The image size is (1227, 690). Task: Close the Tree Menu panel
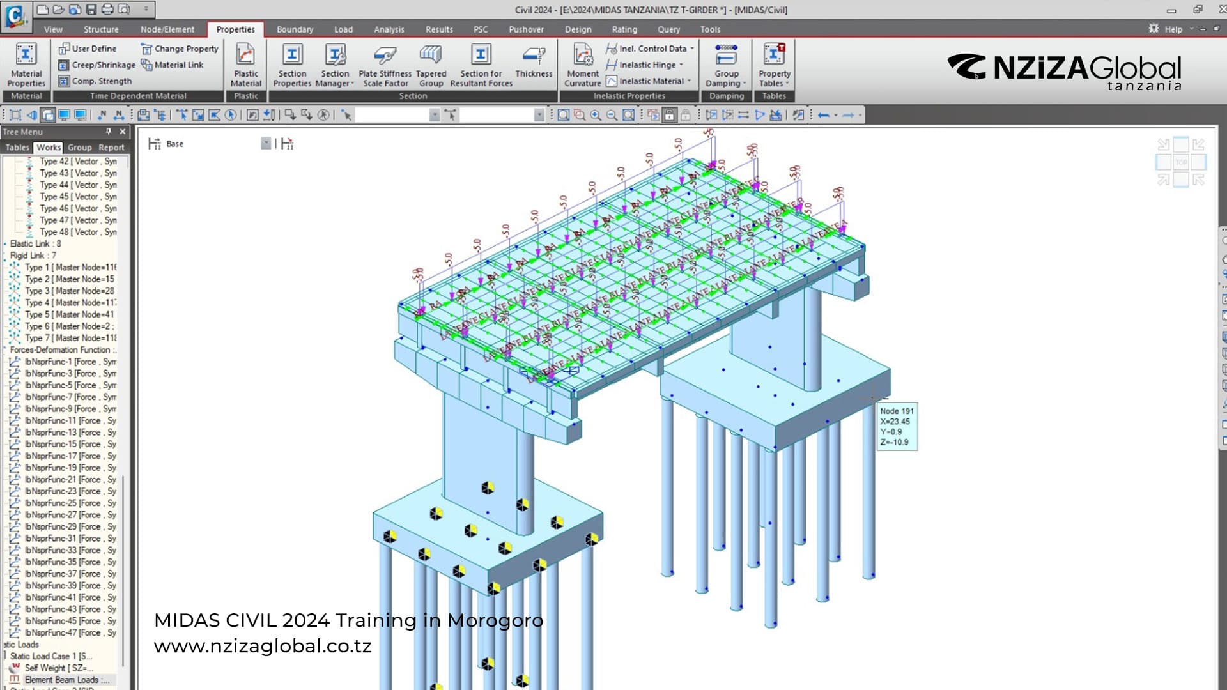point(123,132)
